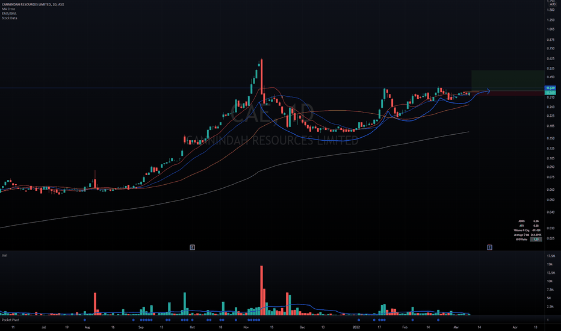Click the 0.625 price level on axis

coord(551,58)
